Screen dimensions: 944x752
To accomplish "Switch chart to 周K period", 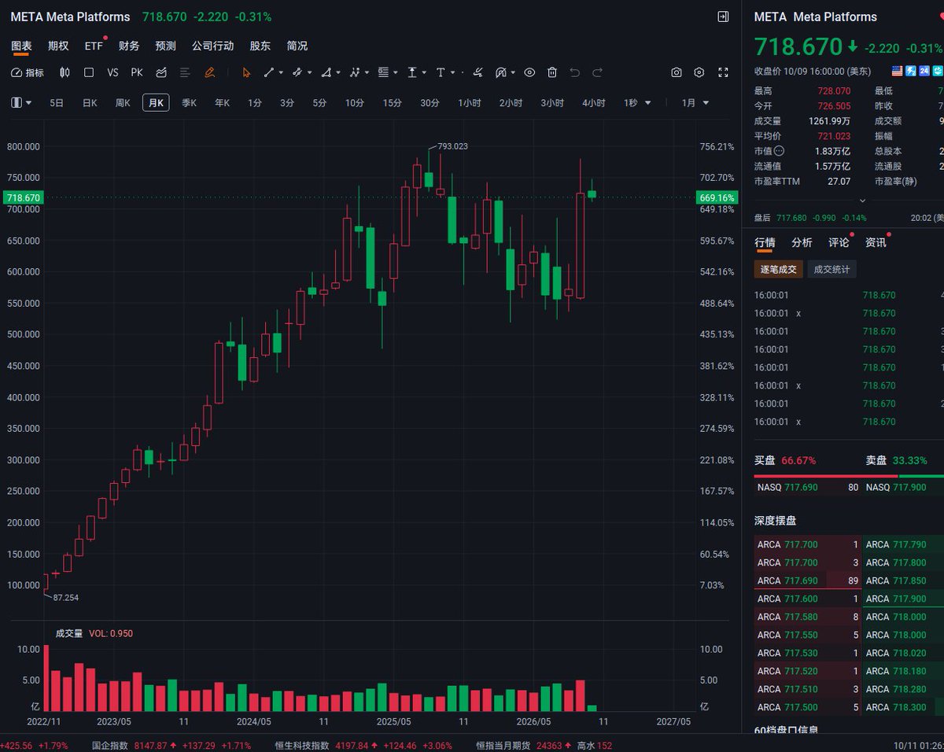I will 123,102.
